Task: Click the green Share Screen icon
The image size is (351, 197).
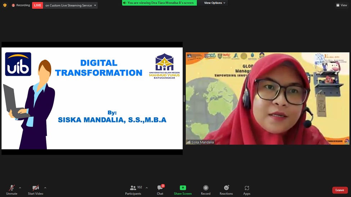Action: (x=183, y=188)
